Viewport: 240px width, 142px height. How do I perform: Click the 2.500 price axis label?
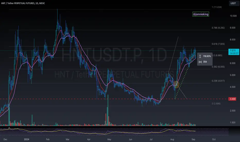233,111
